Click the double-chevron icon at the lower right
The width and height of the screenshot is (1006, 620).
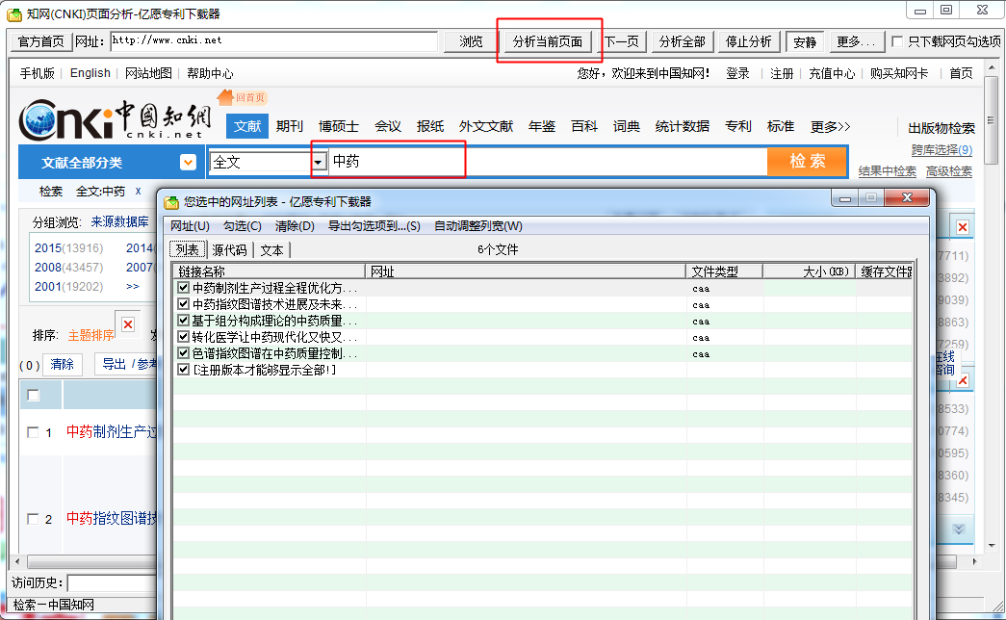tap(959, 529)
